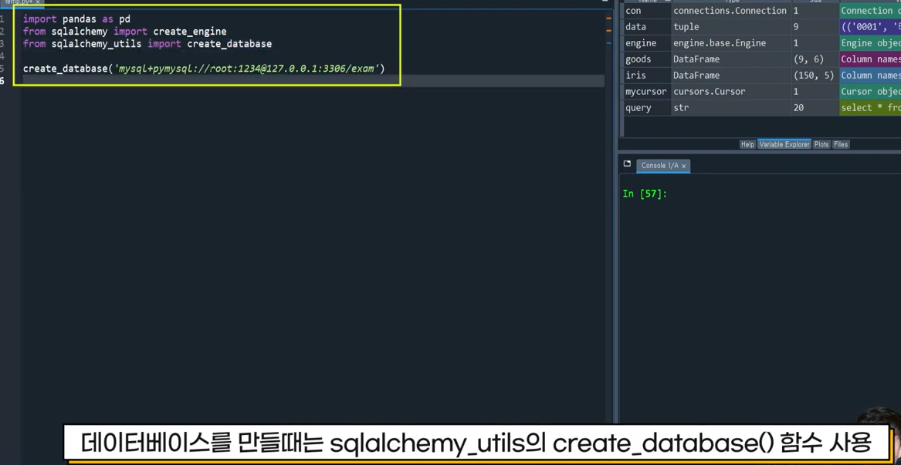Image resolution: width=901 pixels, height=465 pixels.
Task: Switch to the Files pane tab
Action: tap(841, 145)
